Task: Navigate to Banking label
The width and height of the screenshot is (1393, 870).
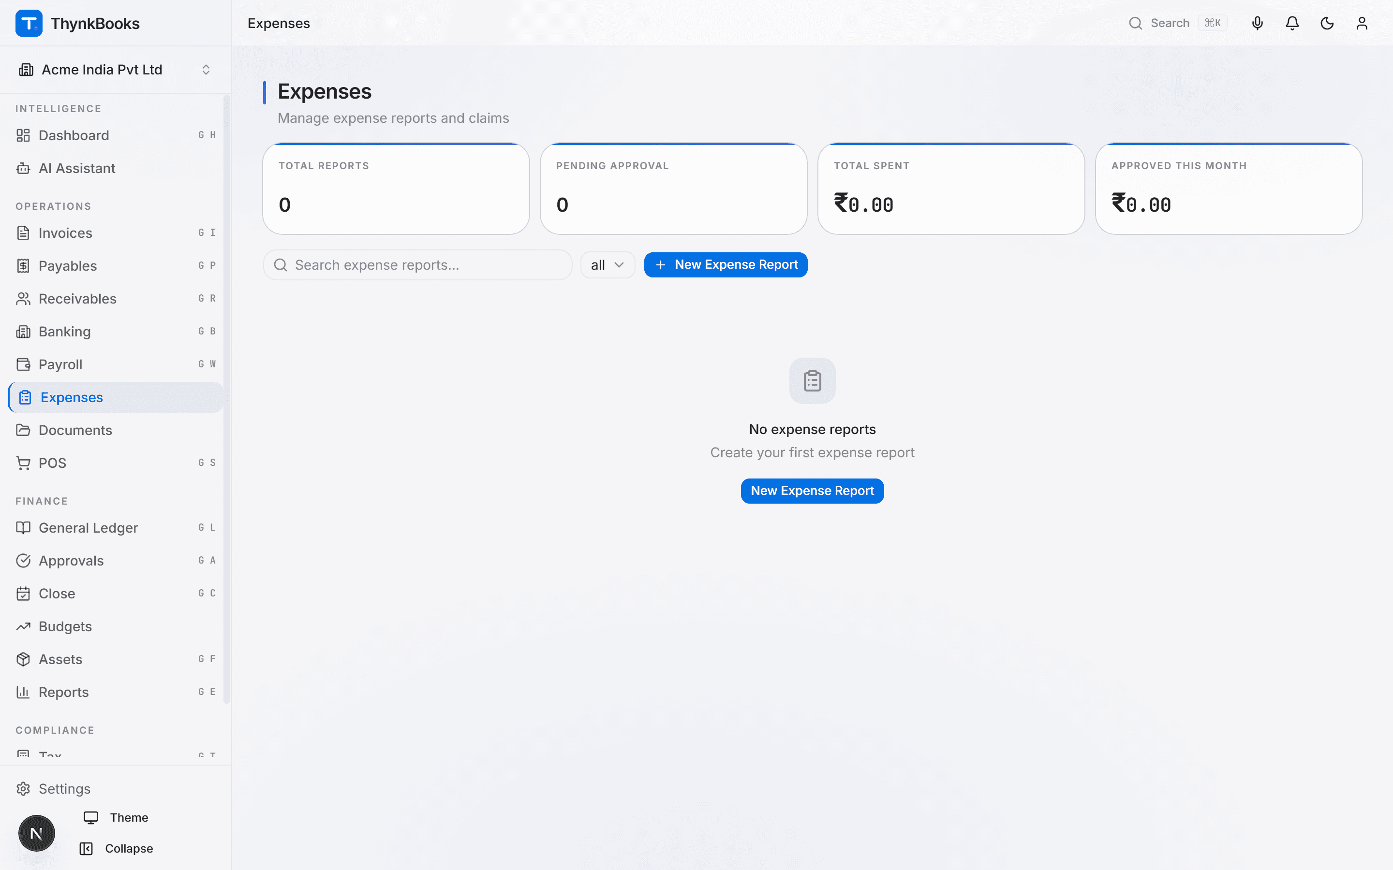Action: 64,332
